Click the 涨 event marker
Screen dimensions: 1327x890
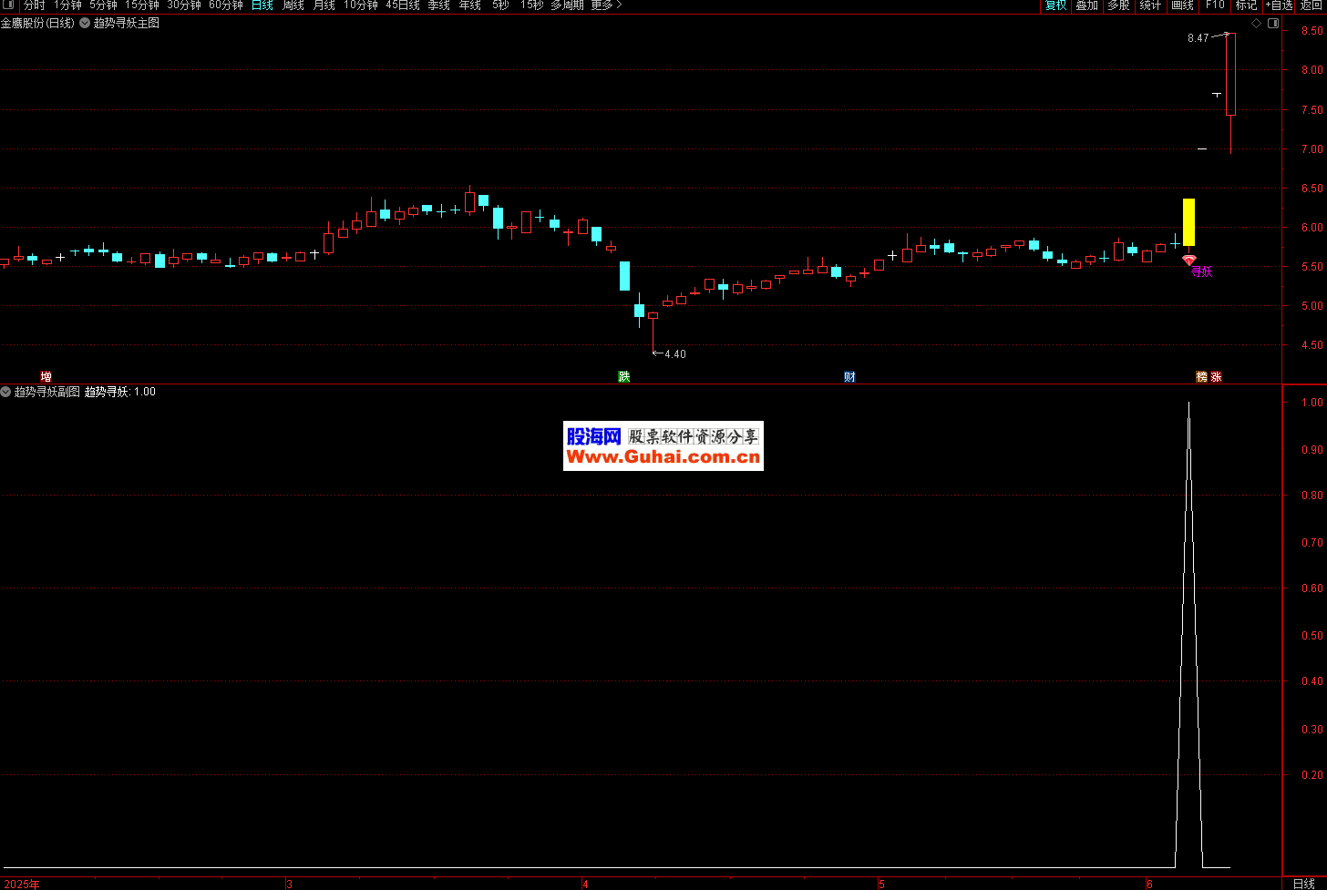click(1217, 376)
